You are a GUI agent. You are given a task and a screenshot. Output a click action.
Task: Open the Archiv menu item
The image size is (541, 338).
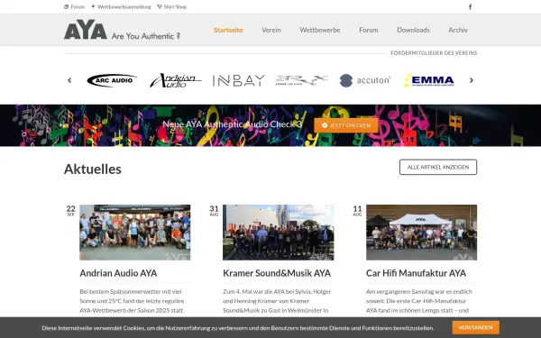pos(458,30)
